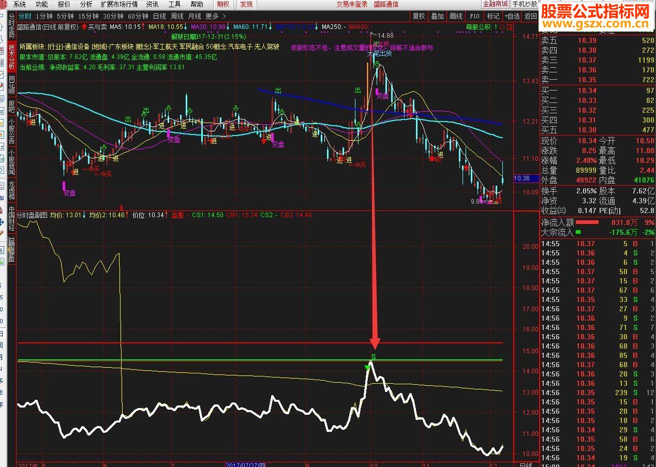Open the 股吧 sidebar tab
The width and height of the screenshot is (656, 467).
click(11, 106)
